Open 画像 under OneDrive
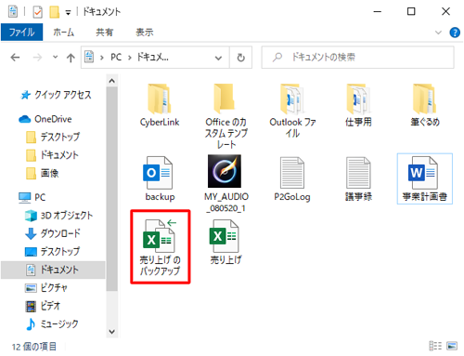The width and height of the screenshot is (464, 356). click(42, 173)
